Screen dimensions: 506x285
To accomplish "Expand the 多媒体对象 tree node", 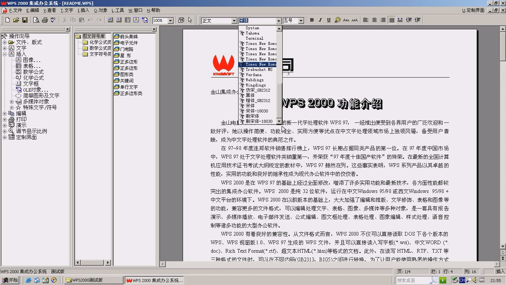I will tap(11, 102).
